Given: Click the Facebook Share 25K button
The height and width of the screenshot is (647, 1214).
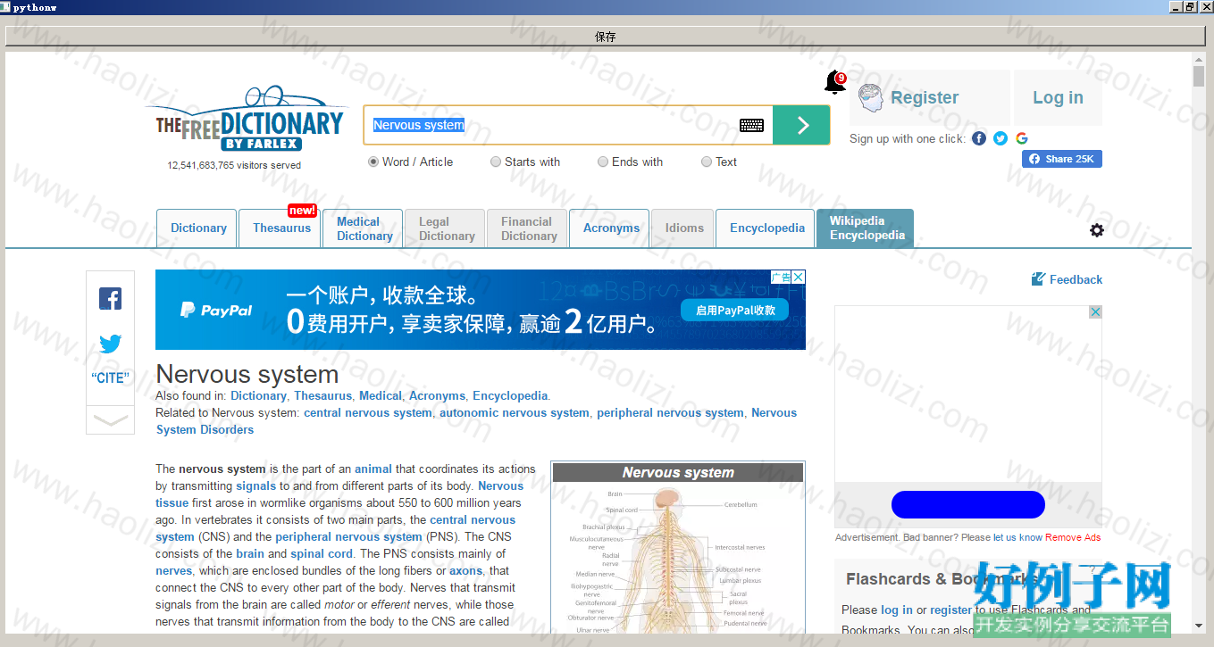Looking at the screenshot, I should [1062, 159].
